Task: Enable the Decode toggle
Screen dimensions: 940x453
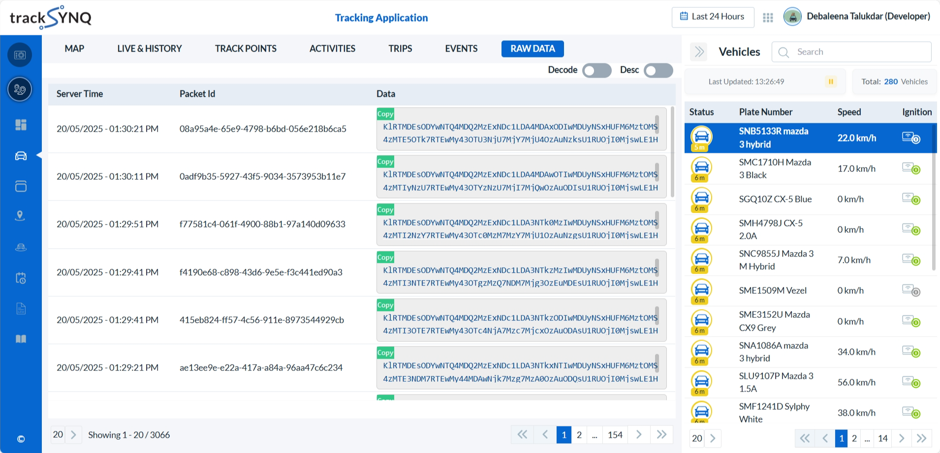Action: point(596,70)
